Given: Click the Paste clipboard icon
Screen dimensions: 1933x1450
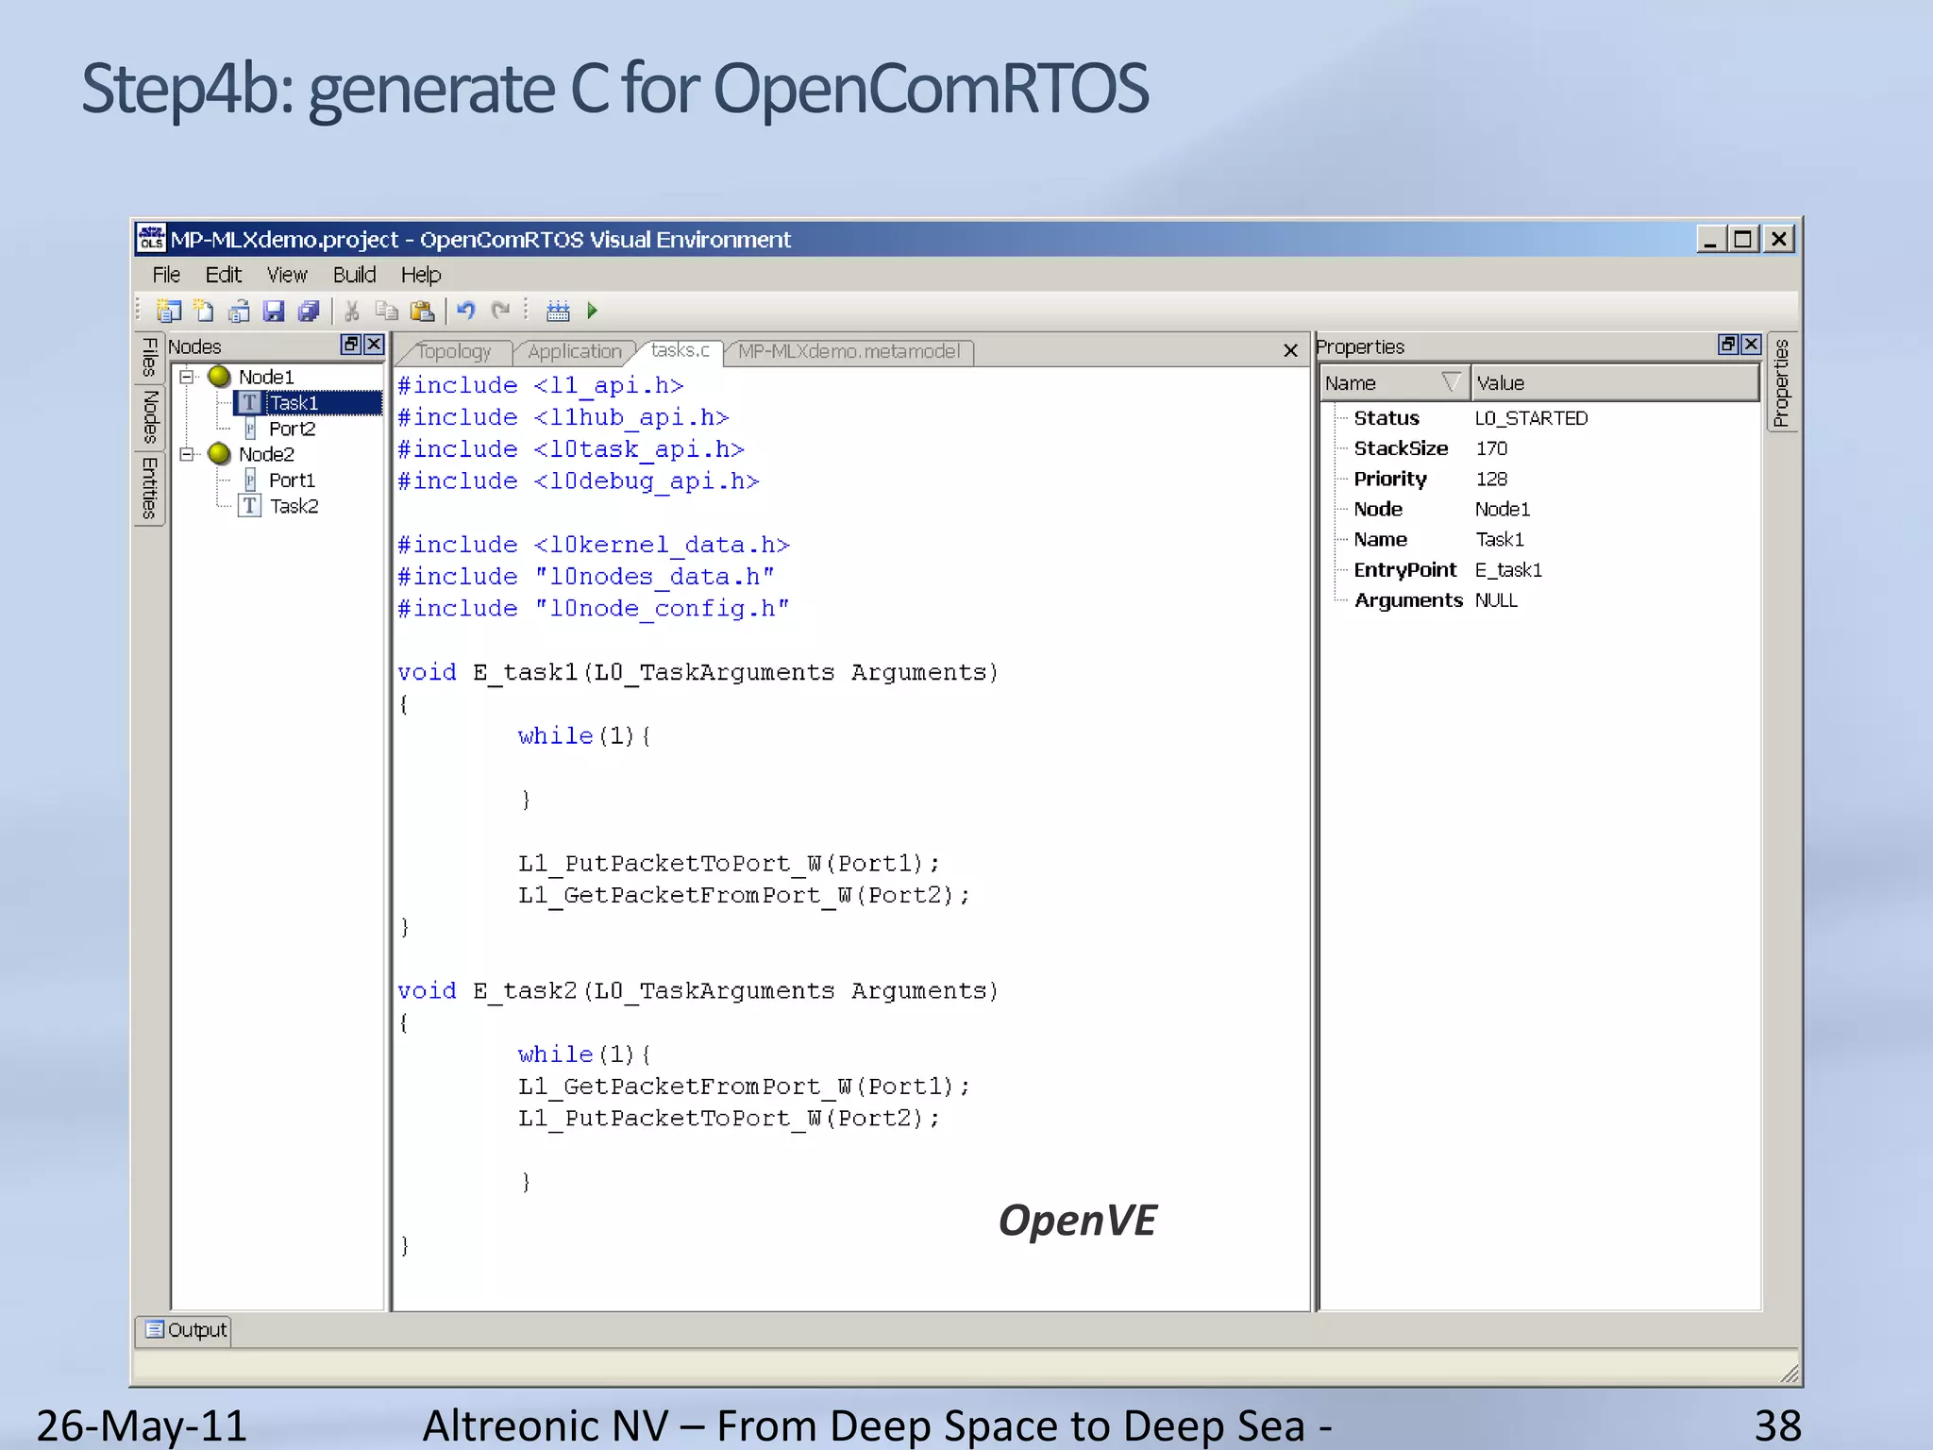Looking at the screenshot, I should click(x=422, y=311).
